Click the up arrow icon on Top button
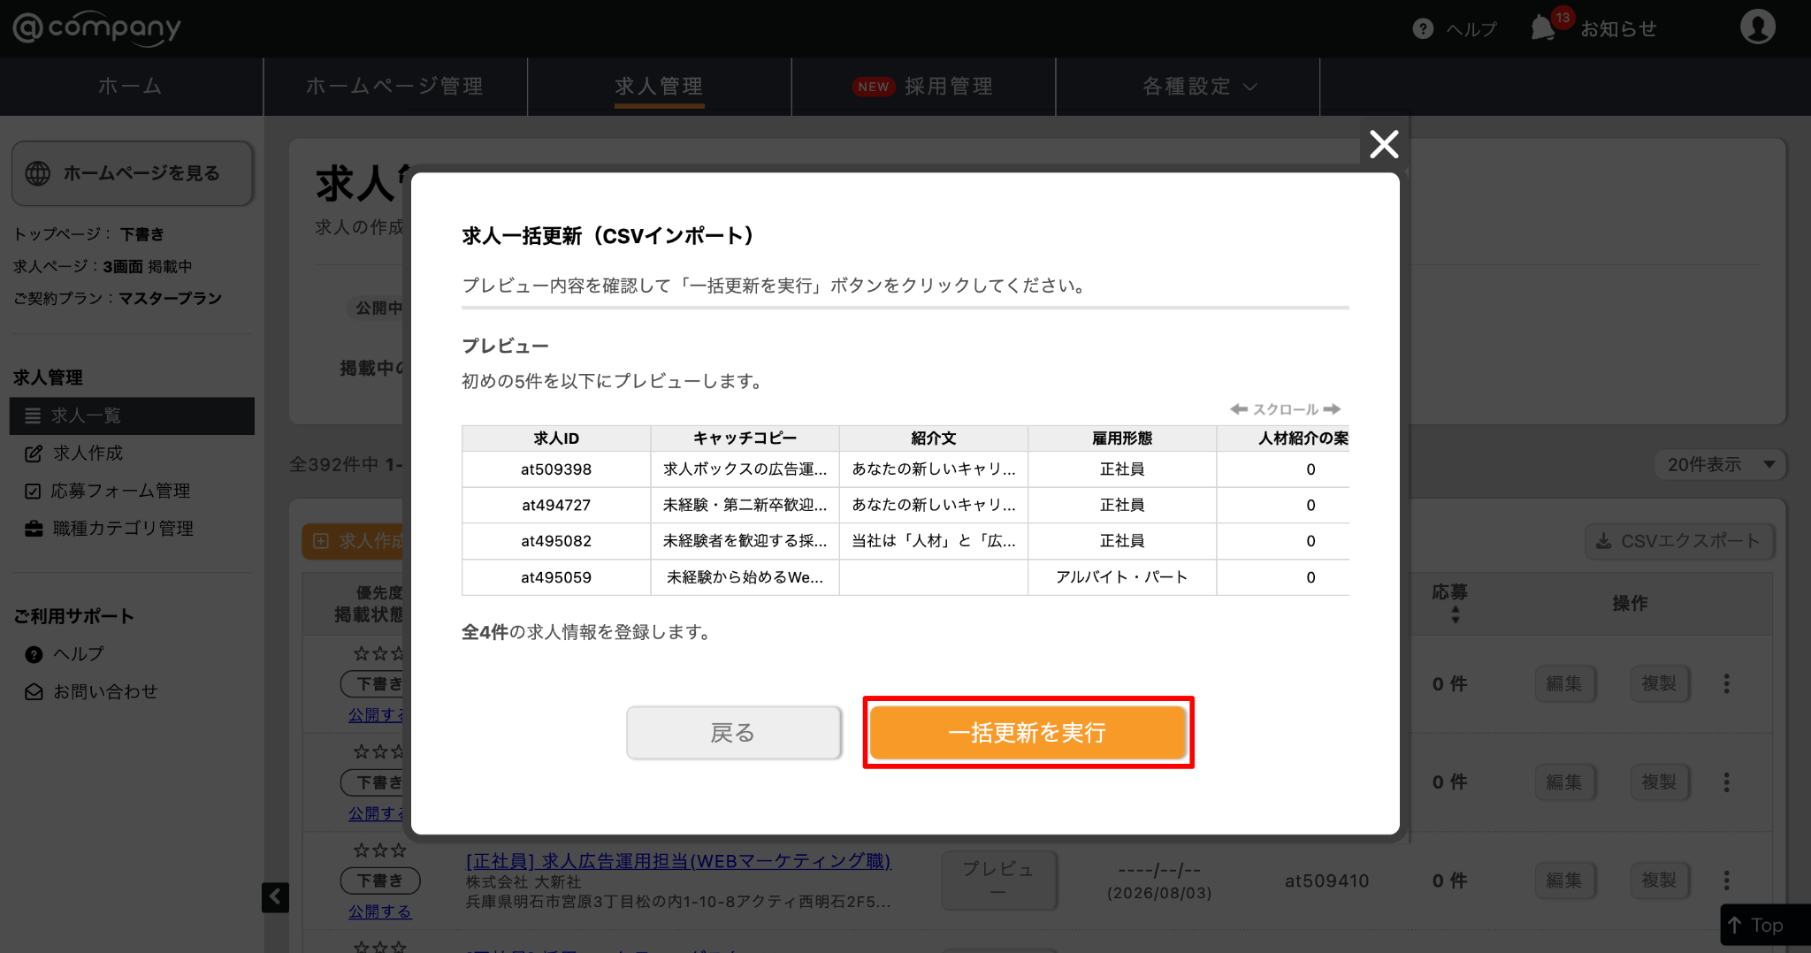The height and width of the screenshot is (953, 1811). pos(1735,925)
